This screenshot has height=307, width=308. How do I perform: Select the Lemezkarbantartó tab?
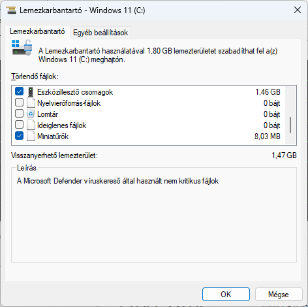coord(37,31)
